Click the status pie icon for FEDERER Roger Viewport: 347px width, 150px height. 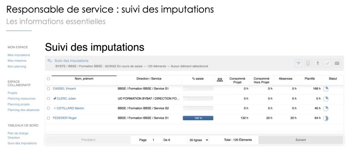[x=326, y=118]
